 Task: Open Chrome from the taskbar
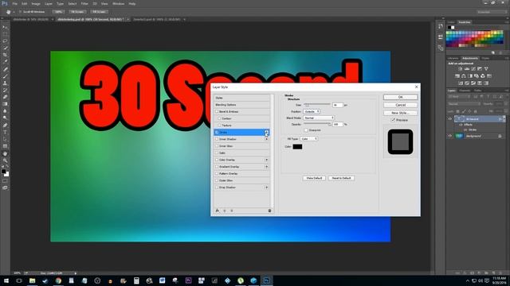pos(58,280)
